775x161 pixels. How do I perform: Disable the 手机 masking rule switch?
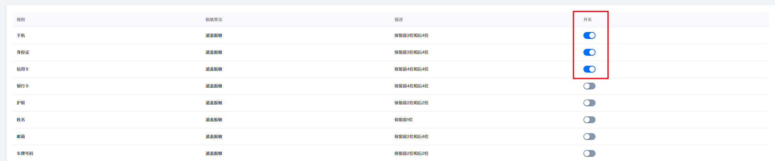589,35
